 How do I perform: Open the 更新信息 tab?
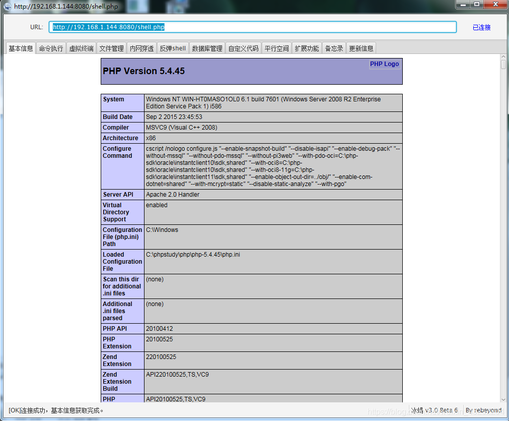[361, 48]
